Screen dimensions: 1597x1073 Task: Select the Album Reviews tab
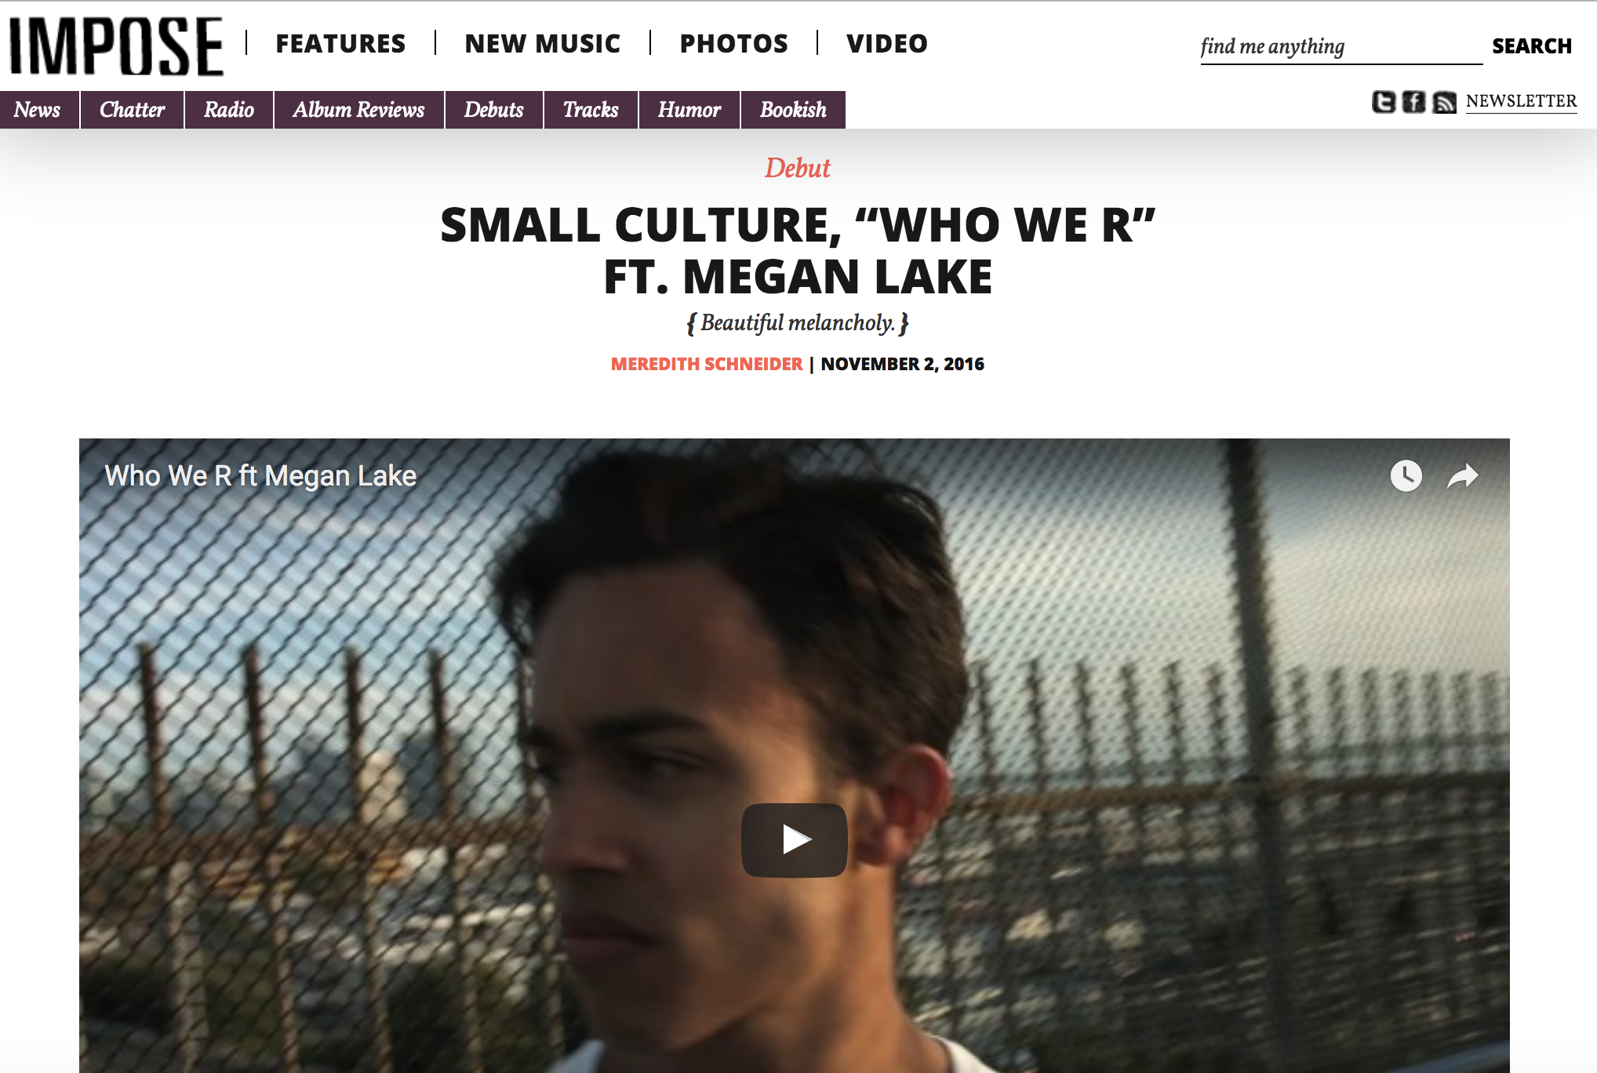358,110
